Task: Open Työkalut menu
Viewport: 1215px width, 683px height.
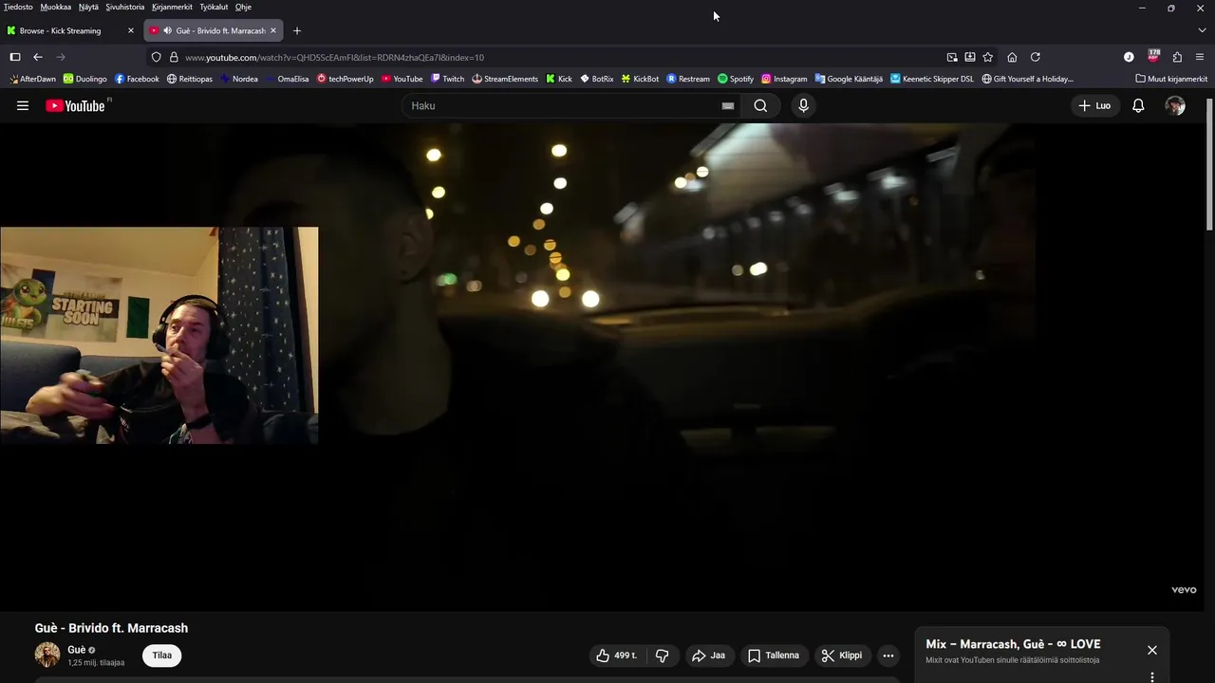Action: click(x=214, y=7)
